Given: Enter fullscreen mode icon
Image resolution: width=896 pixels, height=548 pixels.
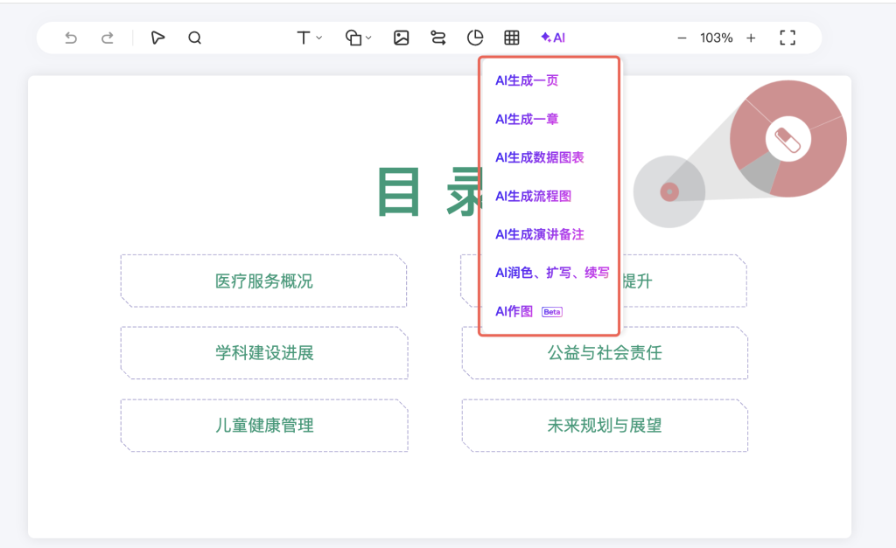Looking at the screenshot, I should [x=787, y=38].
